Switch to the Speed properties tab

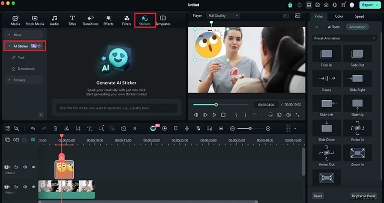pyautogui.click(x=360, y=16)
